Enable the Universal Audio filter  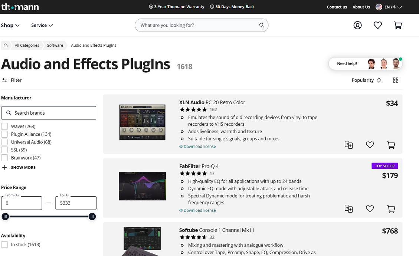(4, 142)
